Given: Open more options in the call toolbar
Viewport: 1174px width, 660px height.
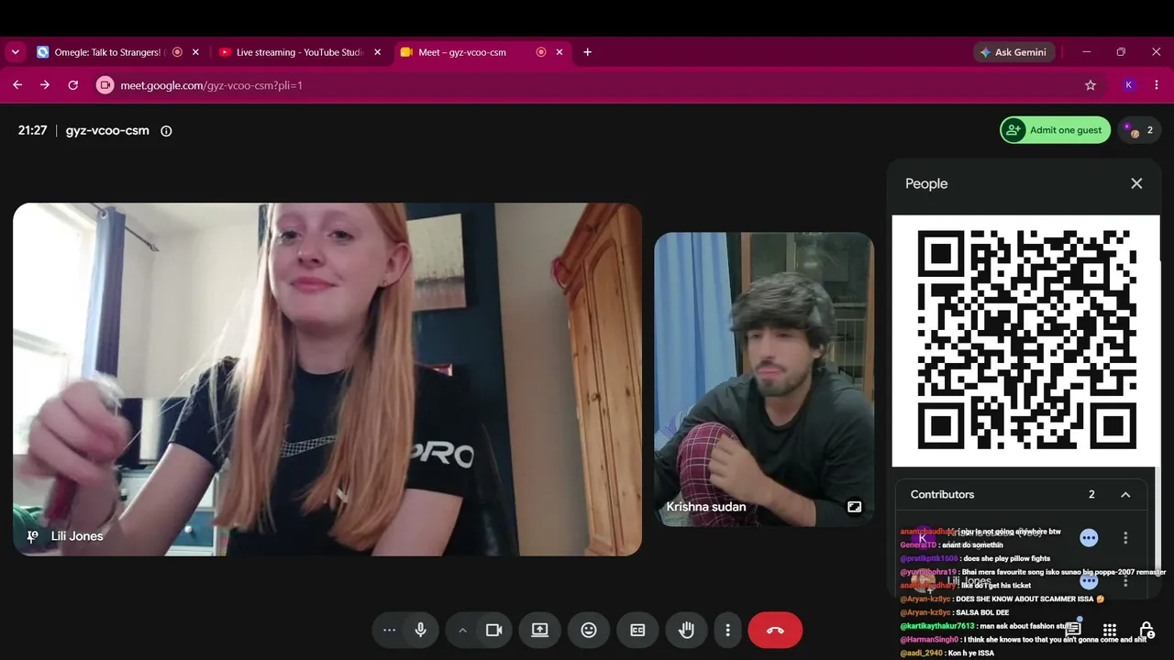Looking at the screenshot, I should click(728, 630).
